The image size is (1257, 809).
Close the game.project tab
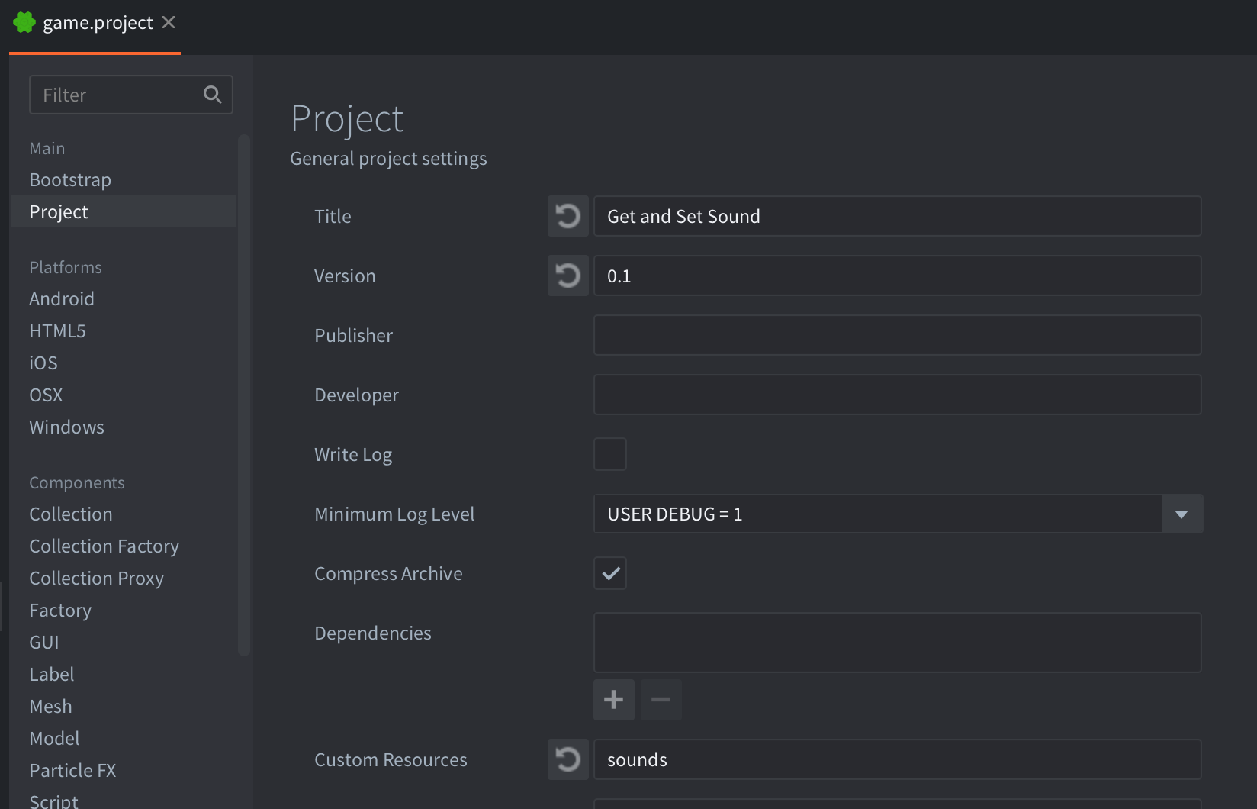(169, 23)
